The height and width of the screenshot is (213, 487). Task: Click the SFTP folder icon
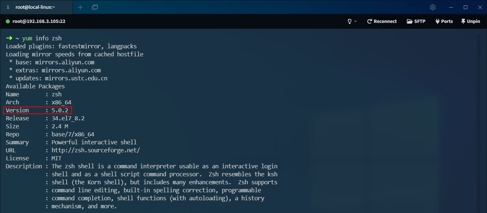click(x=410, y=21)
